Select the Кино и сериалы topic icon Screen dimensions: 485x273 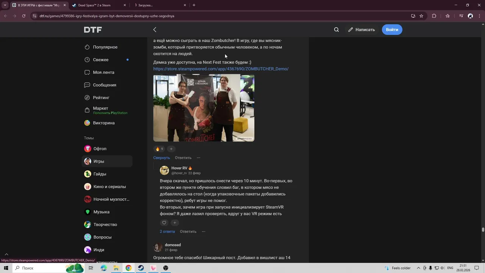88,187
